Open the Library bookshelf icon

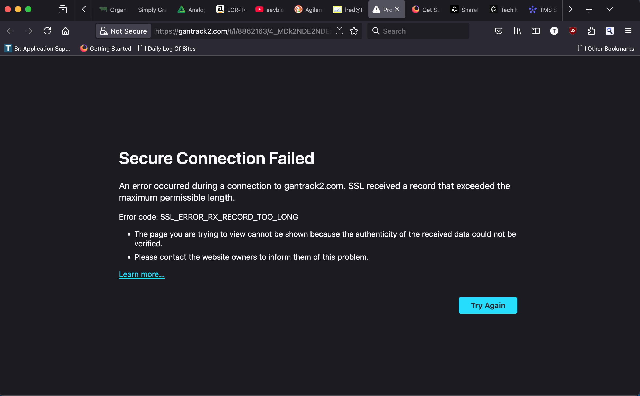tap(517, 31)
